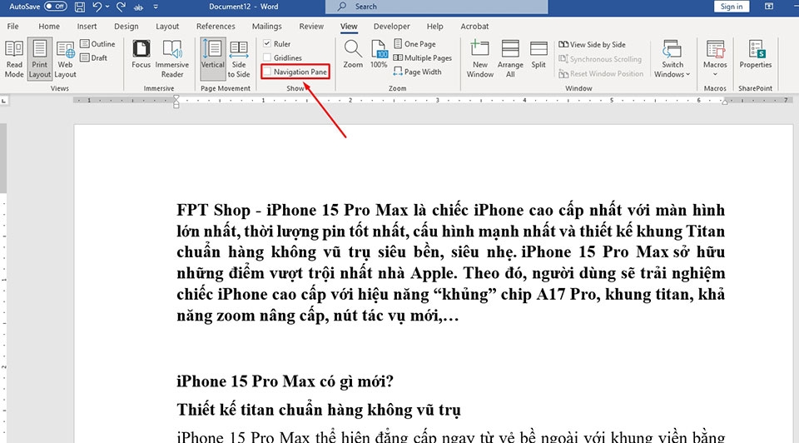Toggle the AutoSave switch
This screenshot has width=799, height=443.
tap(56, 7)
